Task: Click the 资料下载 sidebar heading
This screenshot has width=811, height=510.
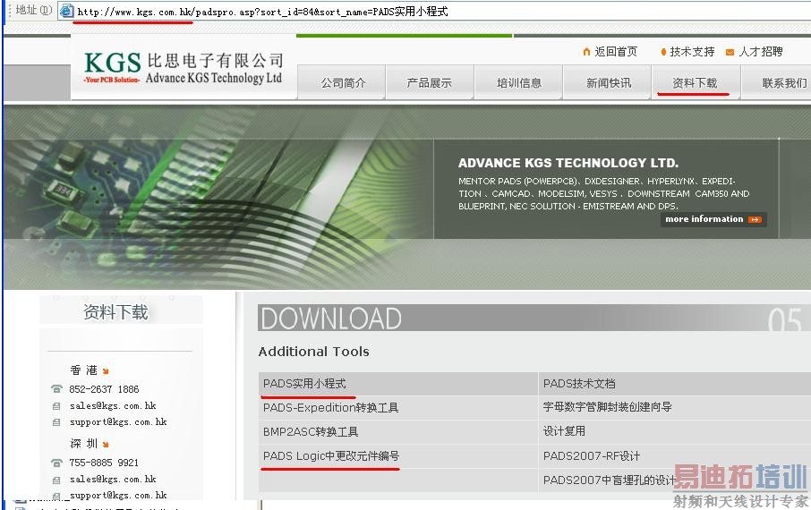Action: coord(115,312)
